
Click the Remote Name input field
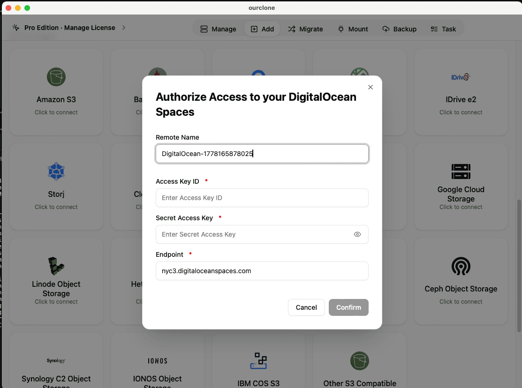262,154
